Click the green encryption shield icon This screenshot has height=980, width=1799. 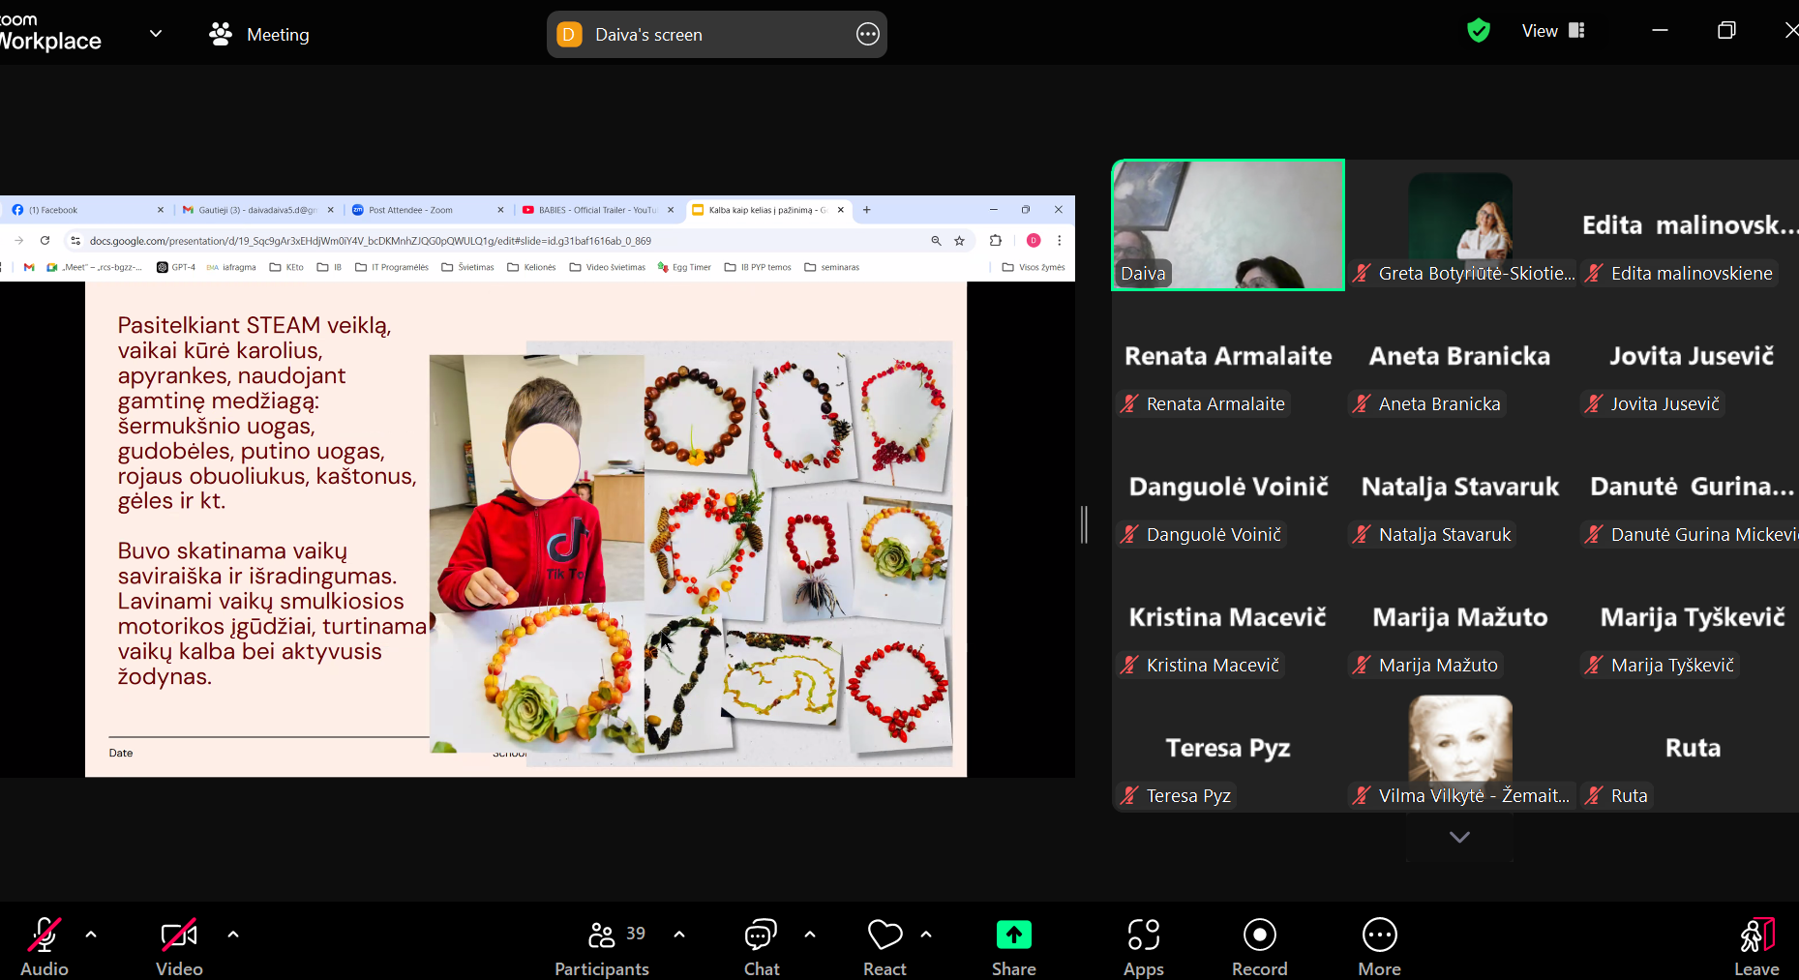point(1479,31)
